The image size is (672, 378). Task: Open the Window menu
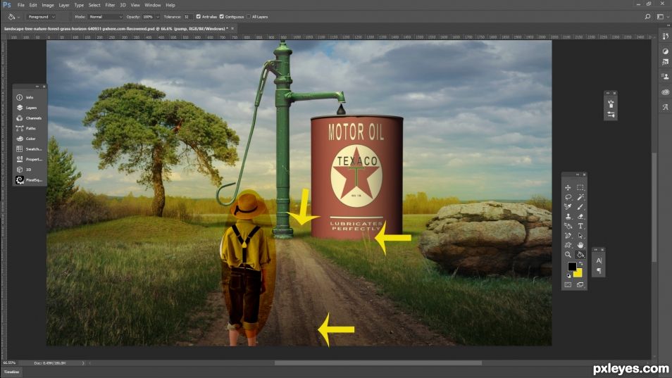point(153,5)
